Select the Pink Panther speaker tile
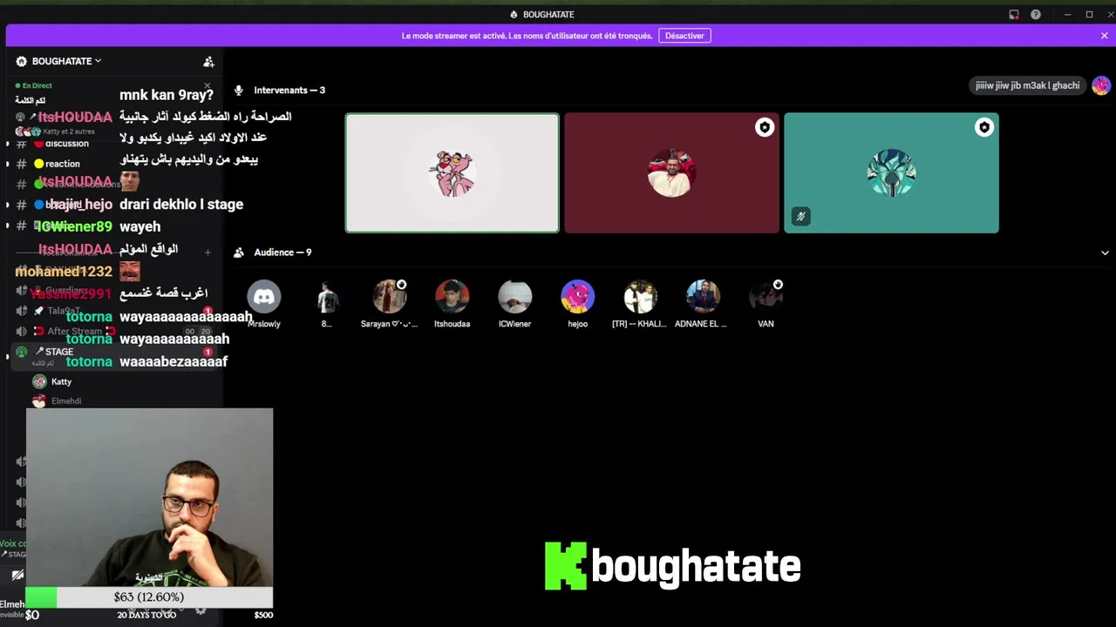Viewport: 1116px width, 627px height. pos(453,173)
